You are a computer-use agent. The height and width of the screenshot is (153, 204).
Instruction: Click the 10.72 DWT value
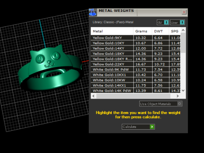pos(159,64)
